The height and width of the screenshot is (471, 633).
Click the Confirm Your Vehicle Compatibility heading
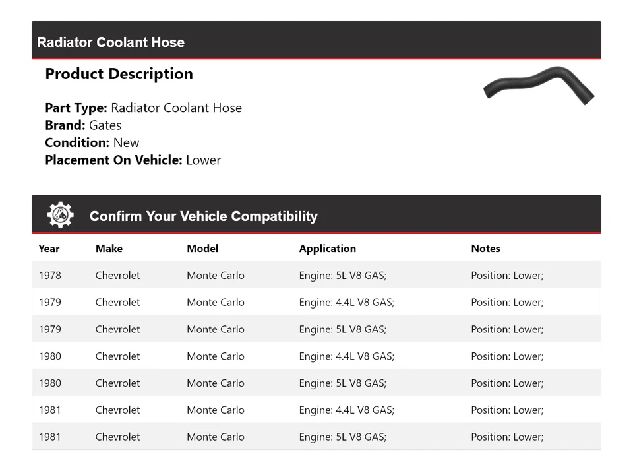pyautogui.click(x=203, y=216)
